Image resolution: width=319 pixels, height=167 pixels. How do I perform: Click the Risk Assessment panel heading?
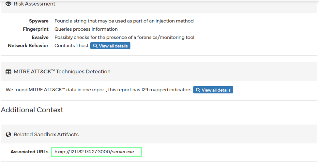tap(35, 4)
